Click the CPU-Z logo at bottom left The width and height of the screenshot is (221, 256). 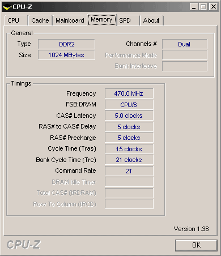tap(23, 245)
